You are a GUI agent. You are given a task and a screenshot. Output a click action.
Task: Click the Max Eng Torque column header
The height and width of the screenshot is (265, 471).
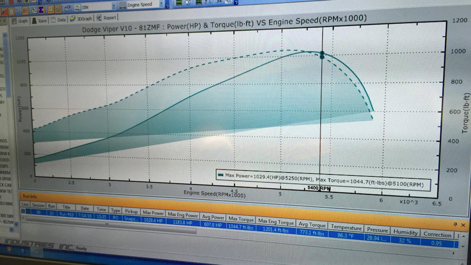pos(276,222)
